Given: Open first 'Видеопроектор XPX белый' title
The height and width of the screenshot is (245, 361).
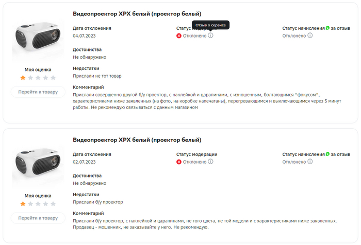Looking at the screenshot, I should (137, 13).
